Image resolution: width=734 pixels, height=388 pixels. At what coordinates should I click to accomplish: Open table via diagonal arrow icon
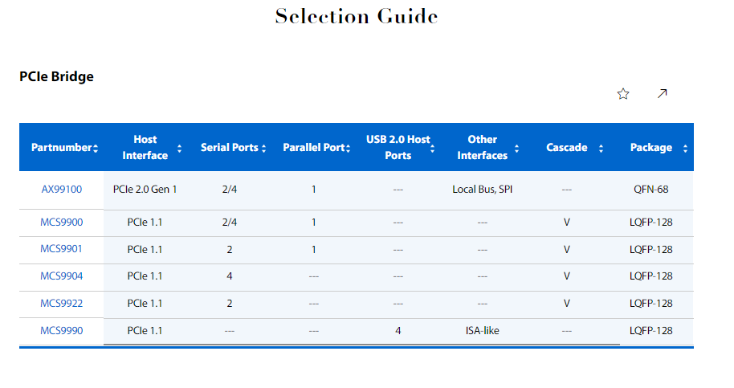click(x=662, y=94)
